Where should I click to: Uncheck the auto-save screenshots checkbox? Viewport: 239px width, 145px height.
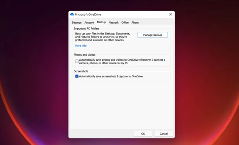point(77,76)
